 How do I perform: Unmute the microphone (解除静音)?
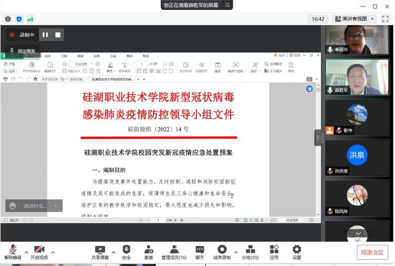click(14, 252)
